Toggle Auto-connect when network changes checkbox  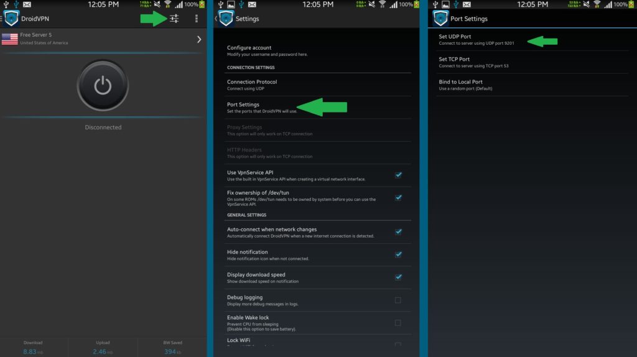(x=398, y=232)
